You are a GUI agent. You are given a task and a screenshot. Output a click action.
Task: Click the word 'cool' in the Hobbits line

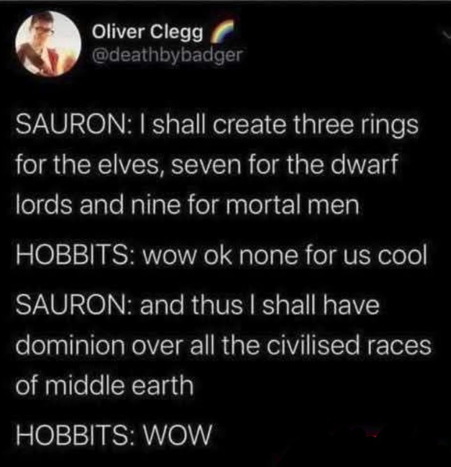pos(403,256)
